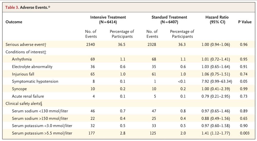Click the 2340 events cell for intensive treatment
The height and width of the screenshot is (141, 257).
[90, 44]
